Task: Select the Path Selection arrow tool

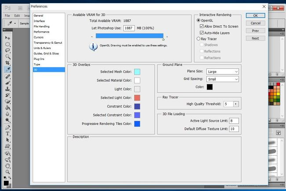Action: coord(7,140)
